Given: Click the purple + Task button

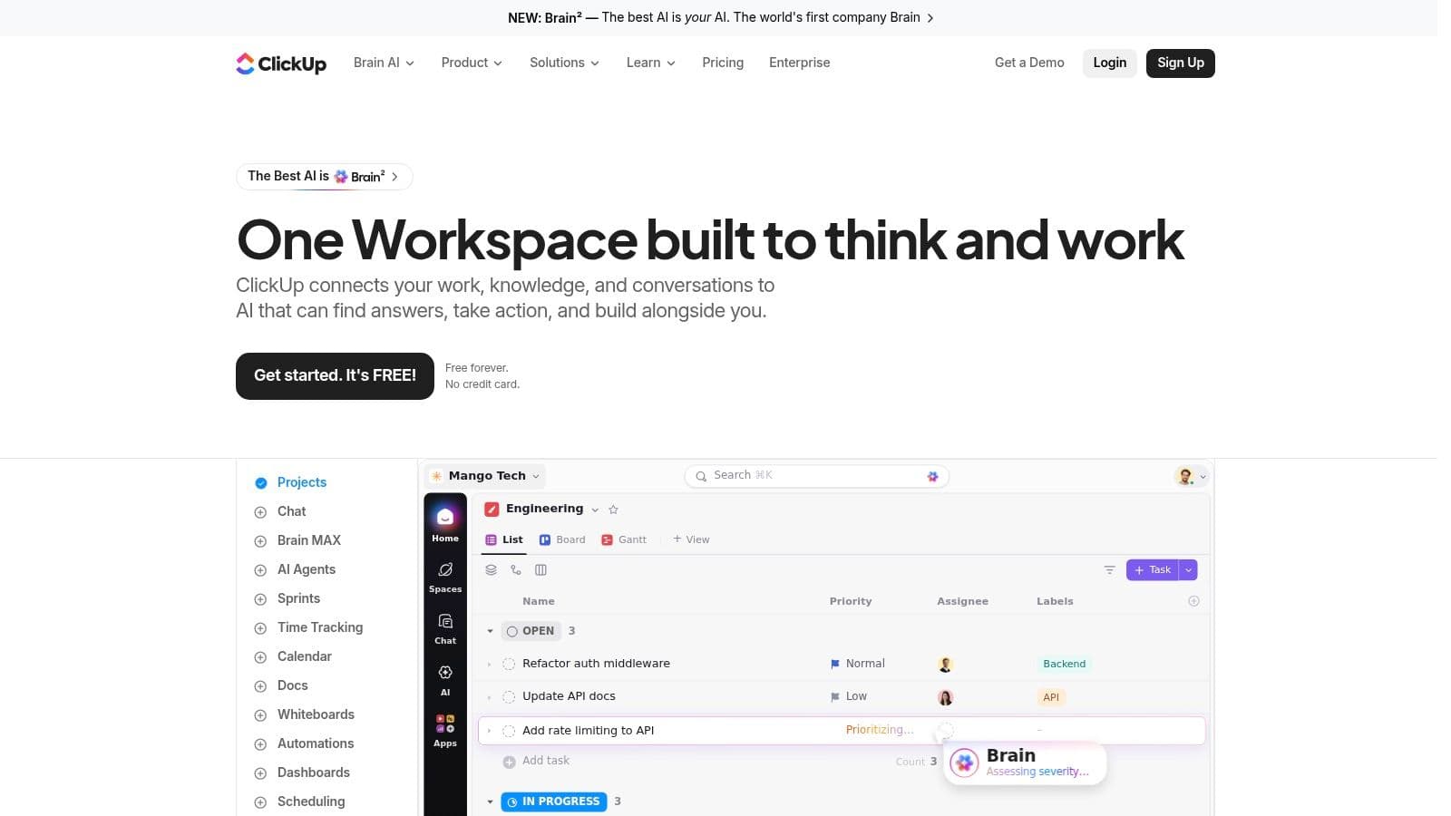Looking at the screenshot, I should 1153,569.
